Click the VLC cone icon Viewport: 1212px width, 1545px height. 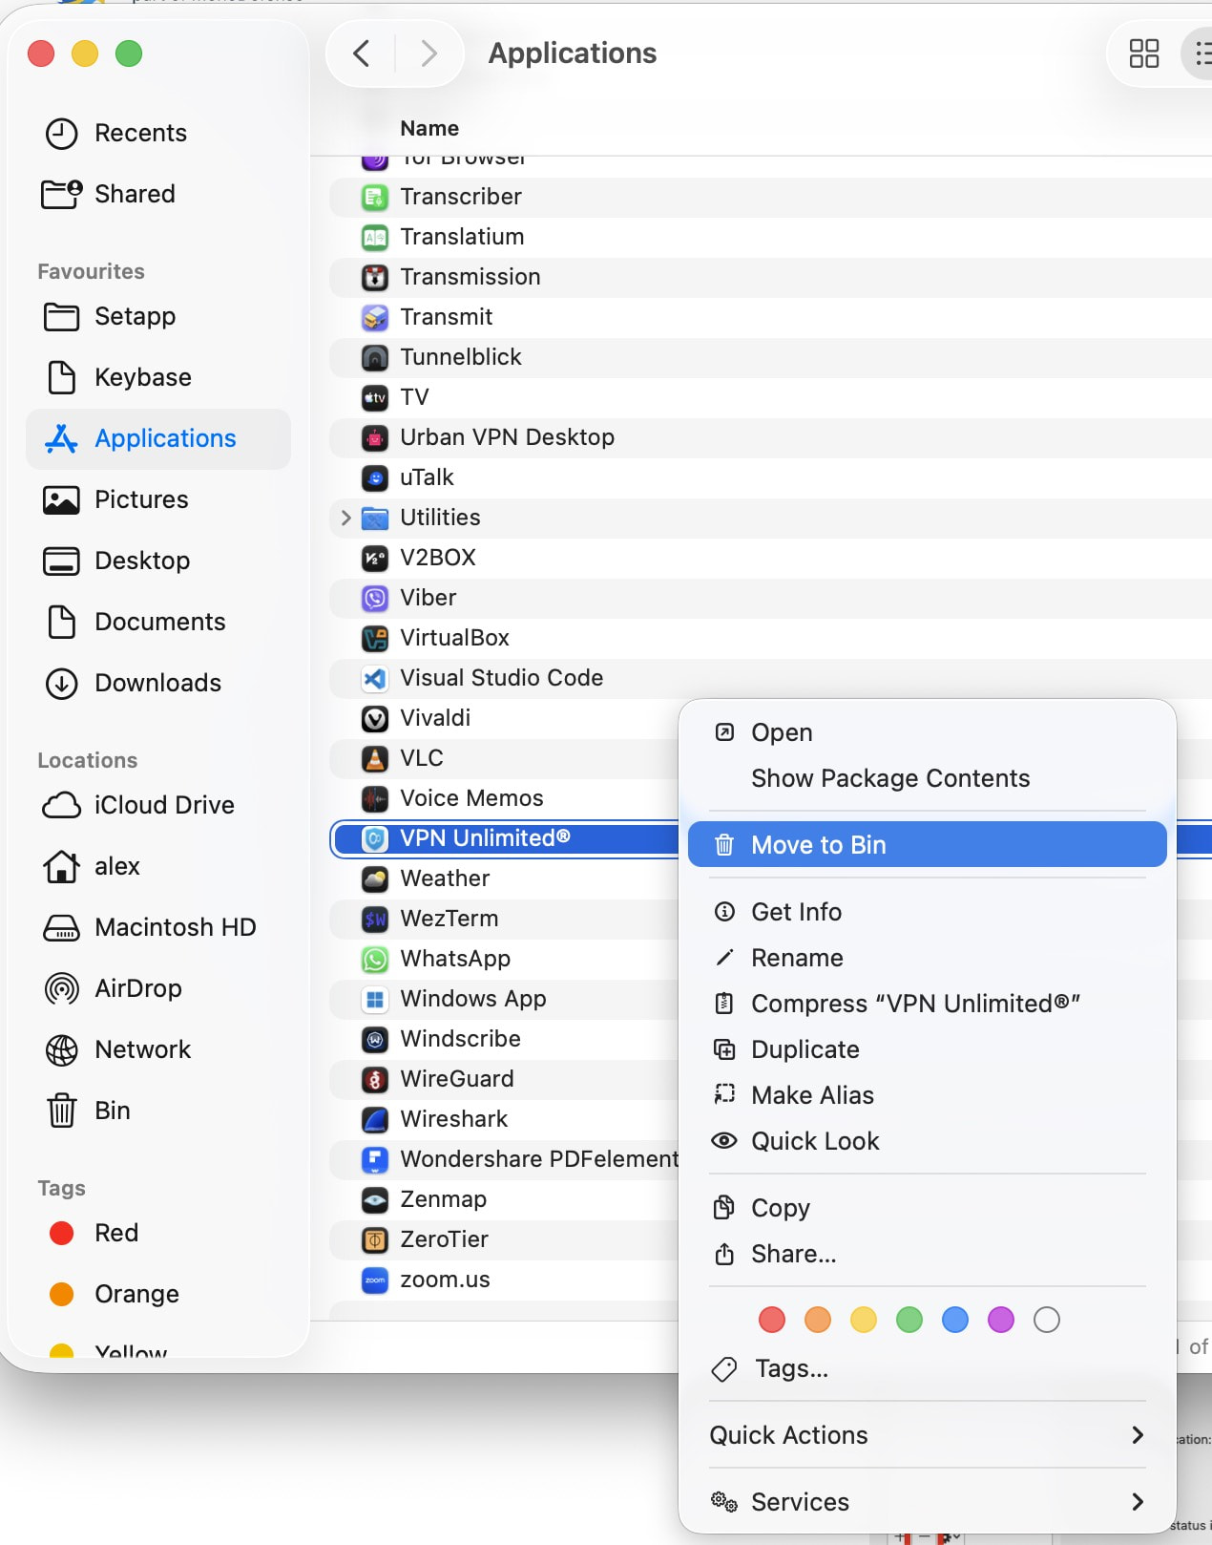(x=375, y=758)
